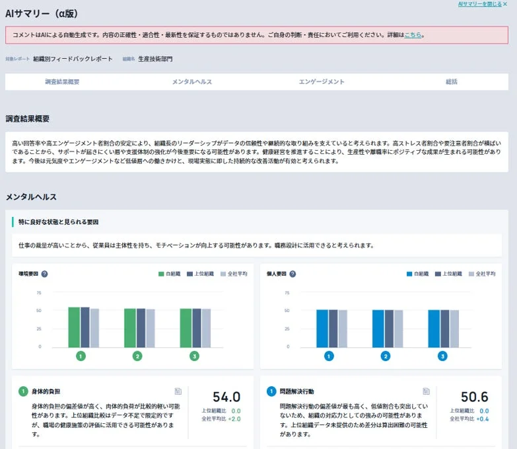Image resolution: width=517 pixels, height=449 pixels.
Task: Click the first blue 自組織 bar in 個人要因 chart
Action: pos(322,329)
